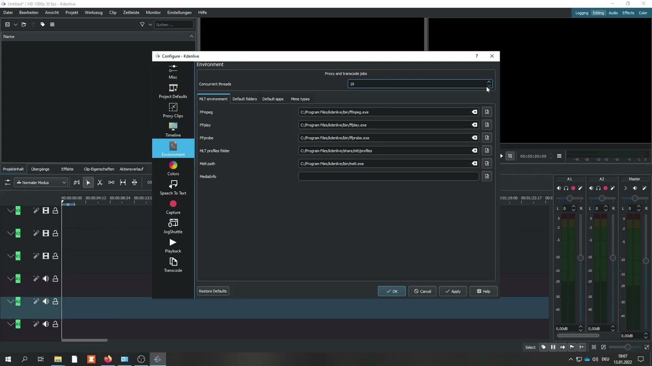Open the Transcode settings page

(x=173, y=265)
